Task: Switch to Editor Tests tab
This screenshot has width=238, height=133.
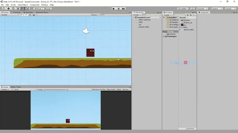Action: 16,87
